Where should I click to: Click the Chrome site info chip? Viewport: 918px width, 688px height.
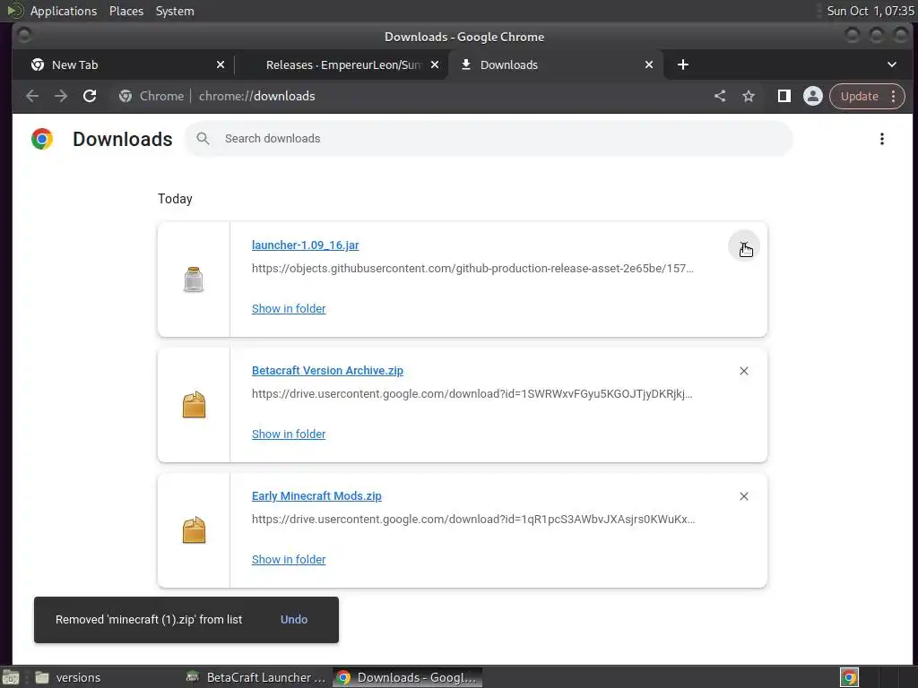click(x=152, y=96)
